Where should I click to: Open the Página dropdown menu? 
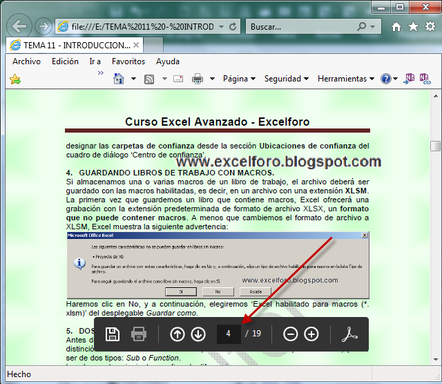click(239, 79)
